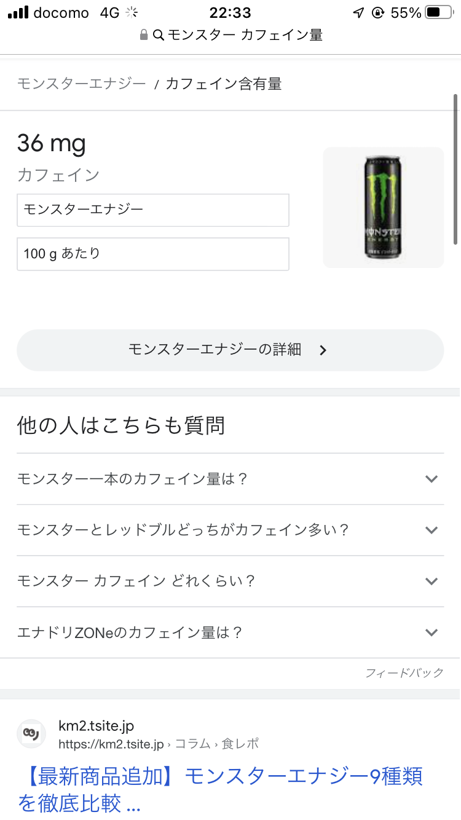Tap the padlock icon in address bar

coord(144,35)
